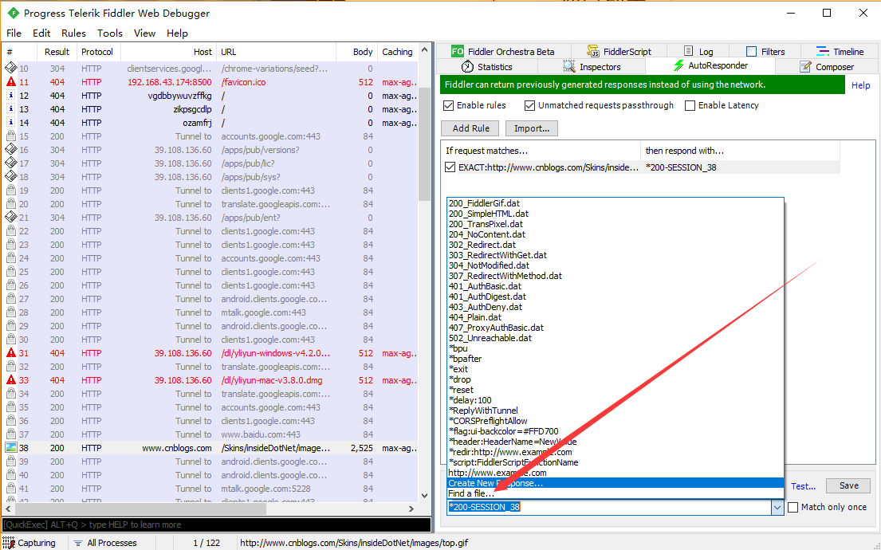Click the Save button
This screenshot has height=550, width=881.
pyautogui.click(x=848, y=485)
